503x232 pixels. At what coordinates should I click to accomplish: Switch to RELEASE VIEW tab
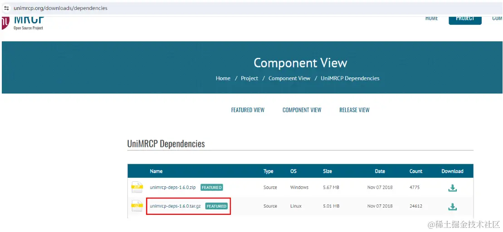tap(355, 110)
